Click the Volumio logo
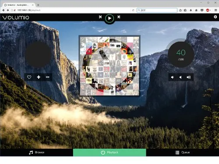Image resolution: width=219 pixels, height=164 pixels. (x=16, y=17)
